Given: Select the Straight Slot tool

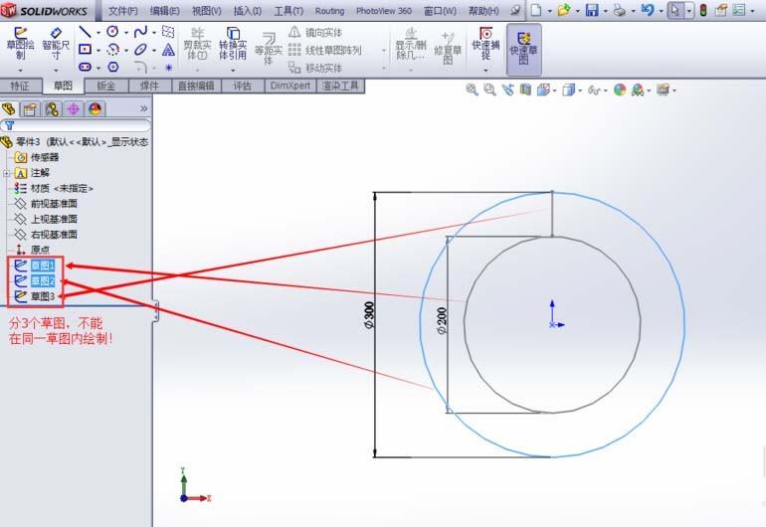Looking at the screenshot, I should (85, 67).
